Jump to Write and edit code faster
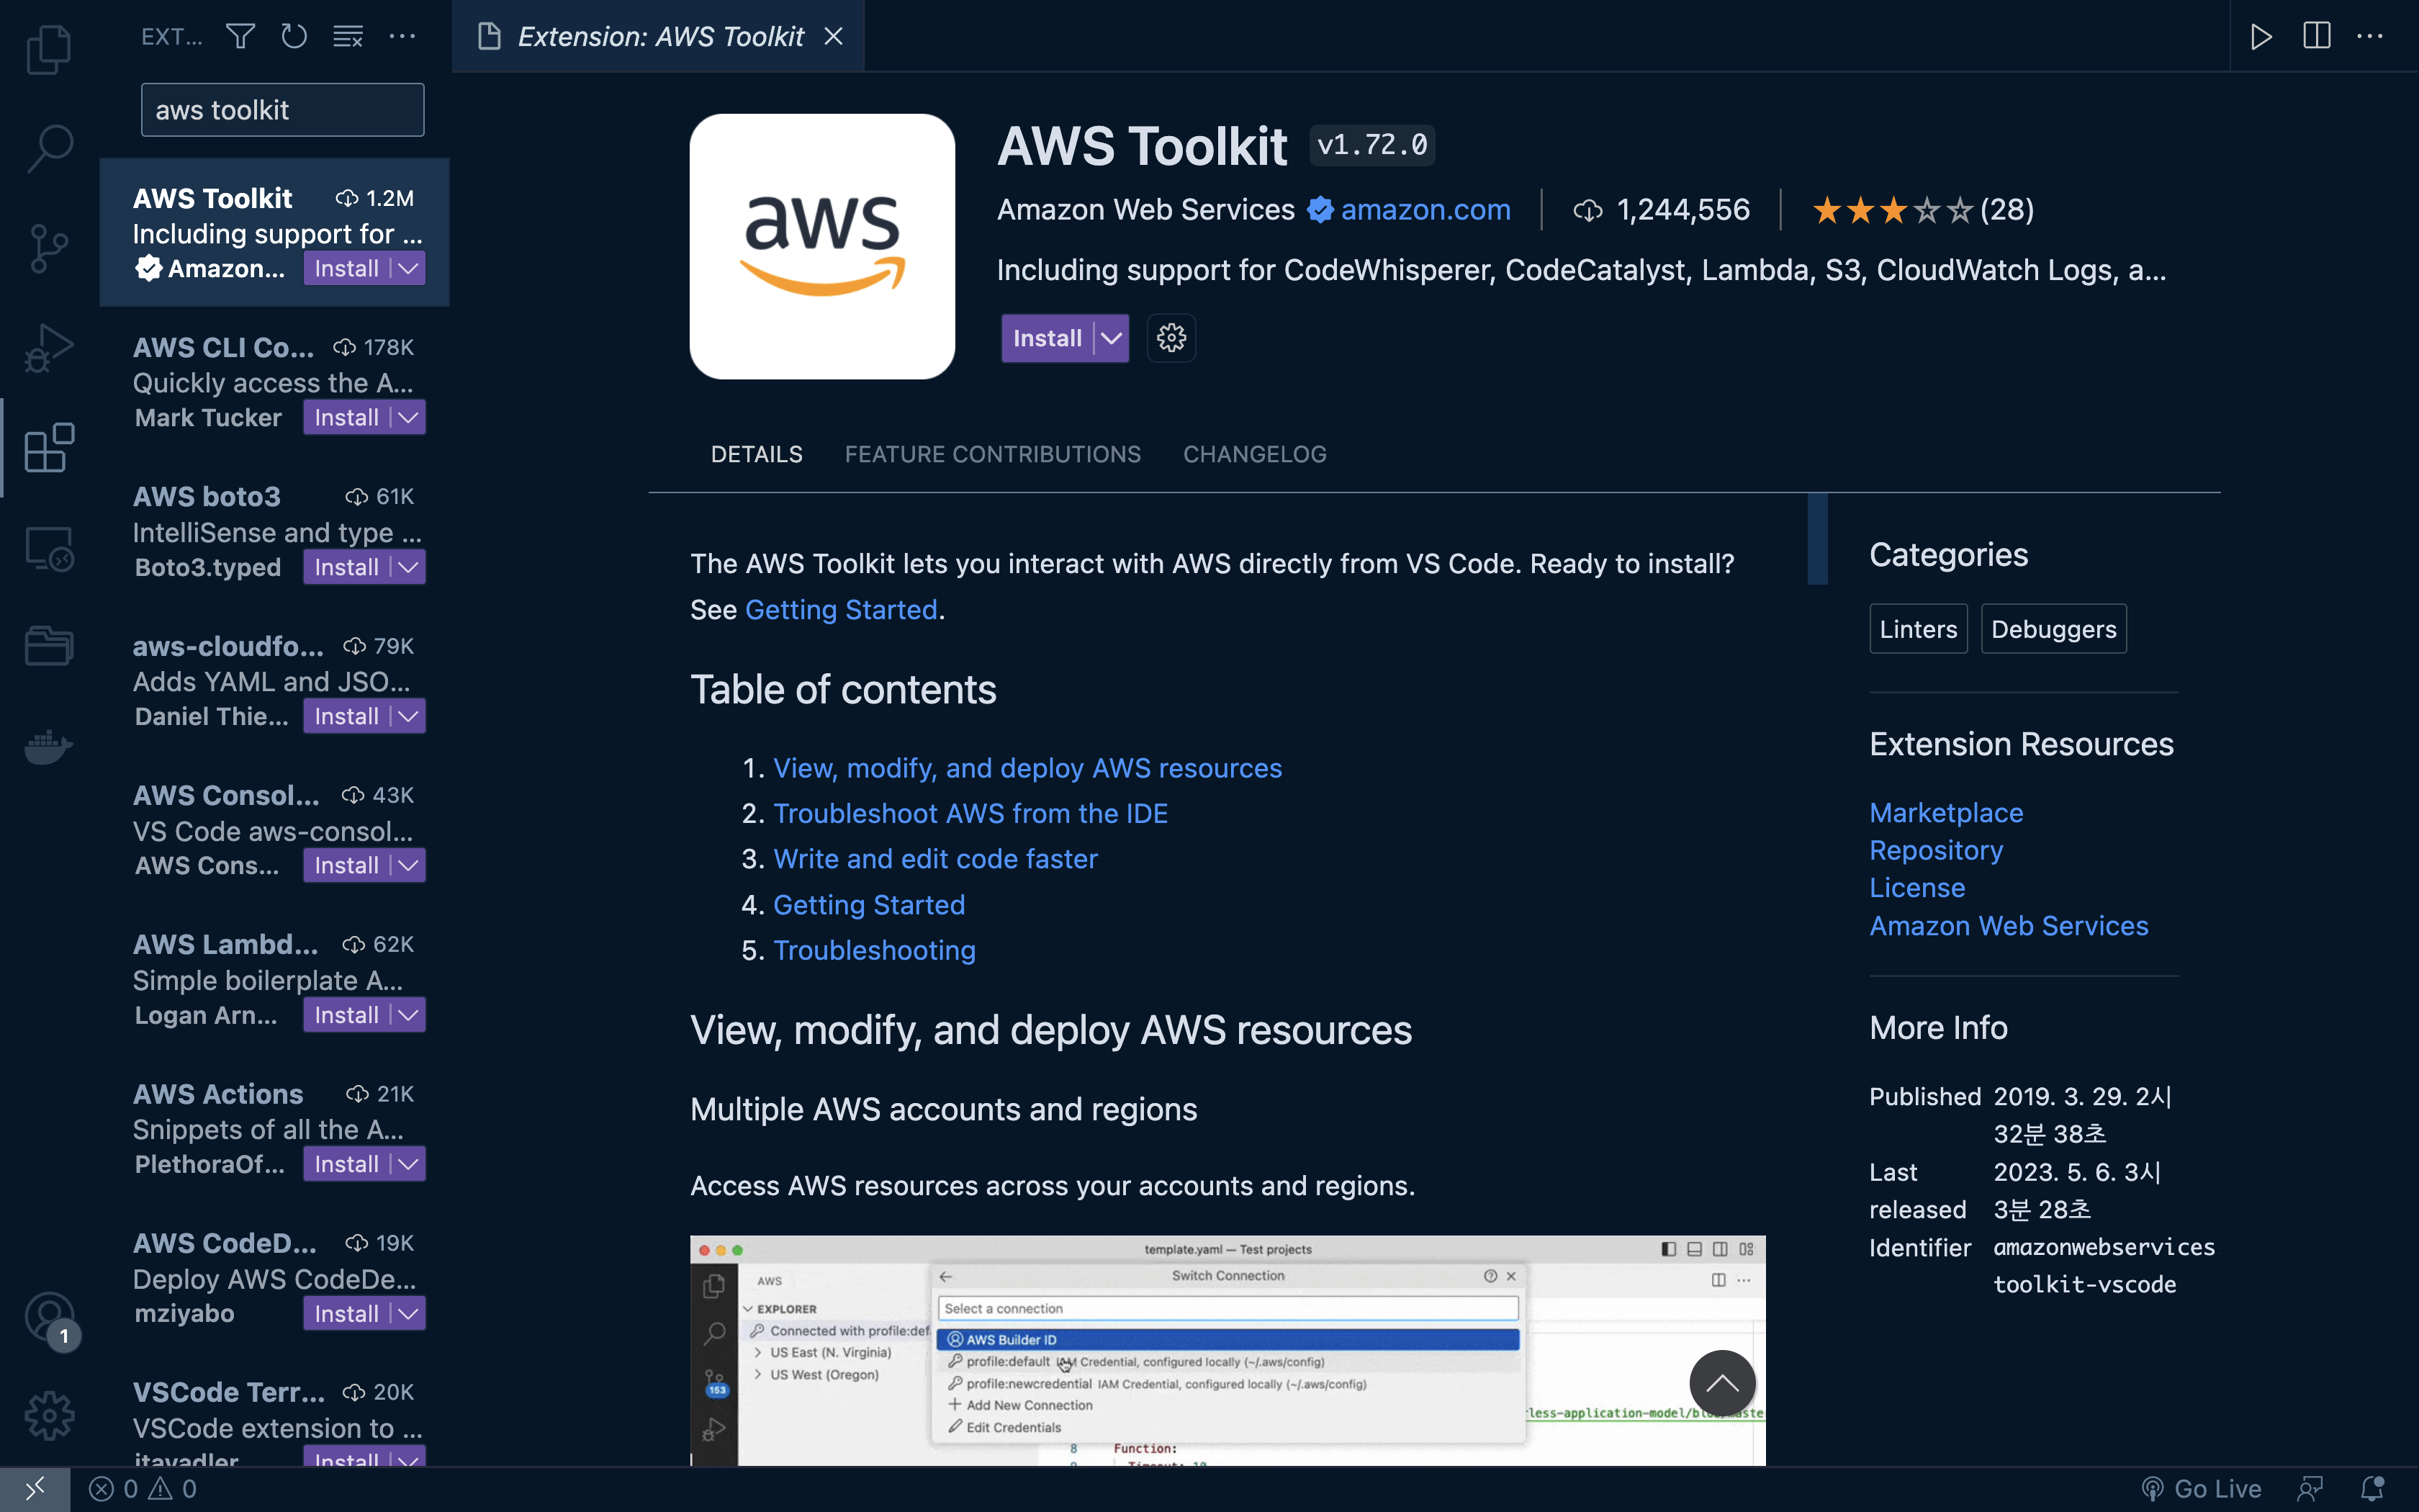 coord(934,858)
